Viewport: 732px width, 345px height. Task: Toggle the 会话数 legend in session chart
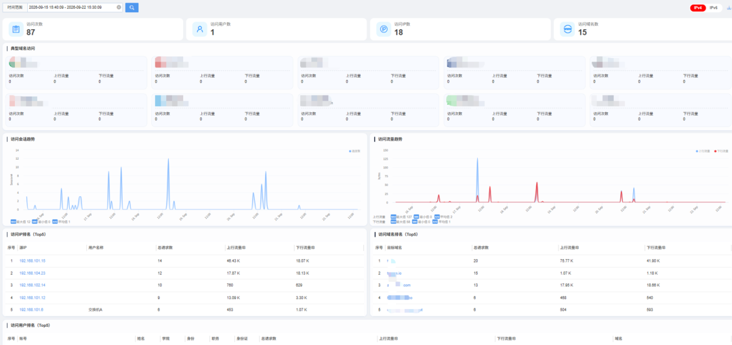coord(354,151)
